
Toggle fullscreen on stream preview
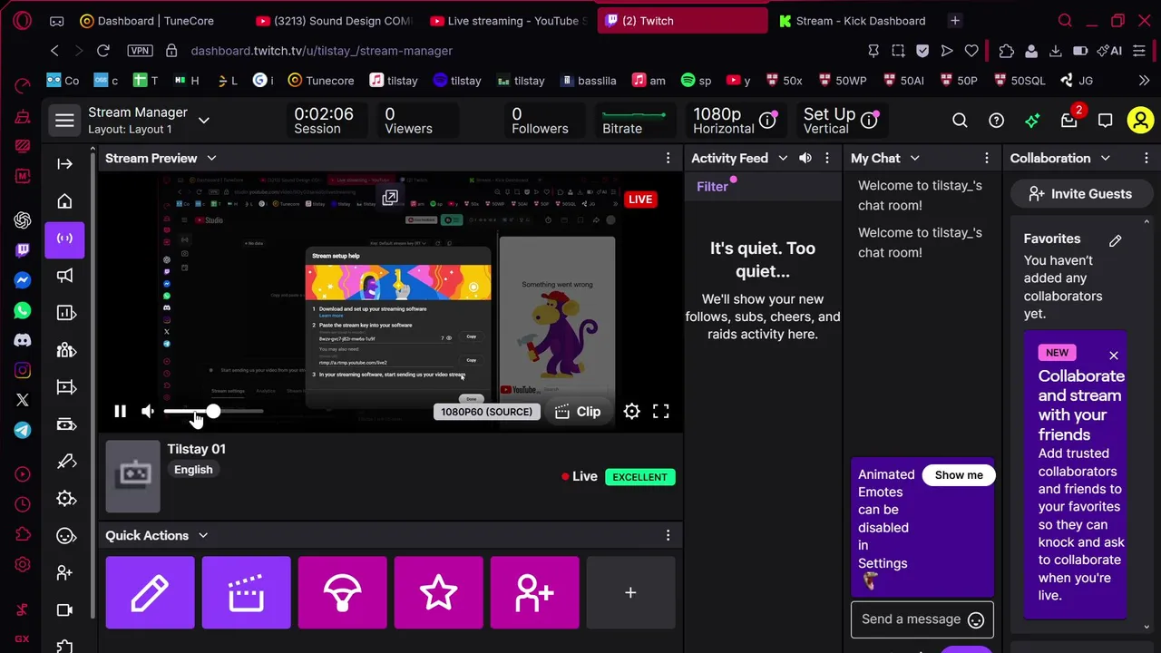[x=661, y=412]
